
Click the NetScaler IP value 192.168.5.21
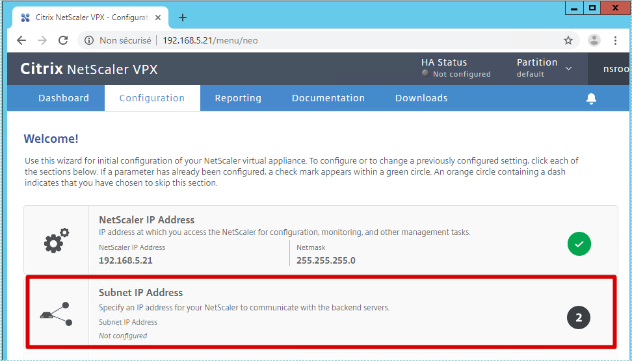pos(125,260)
